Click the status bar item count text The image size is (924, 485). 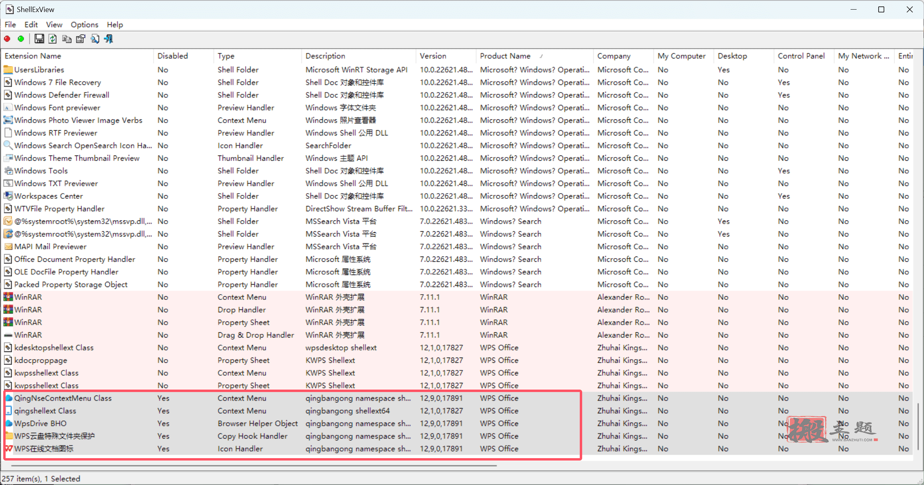pyautogui.click(x=41, y=479)
